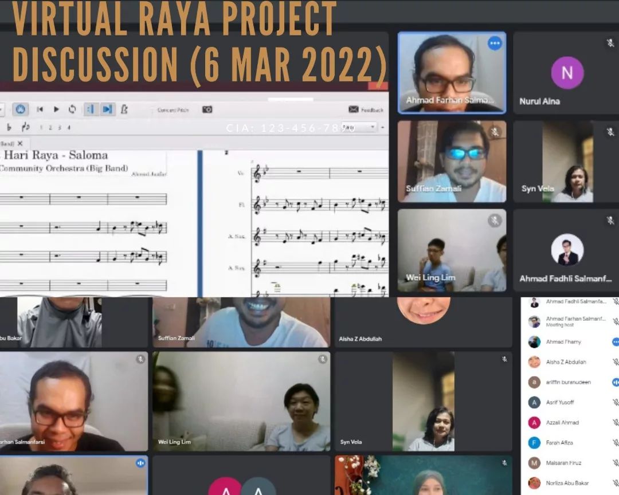Screen dimensions: 619x495
Task: Click muted mic beside Maisarah Firuz
Action: [616, 463]
